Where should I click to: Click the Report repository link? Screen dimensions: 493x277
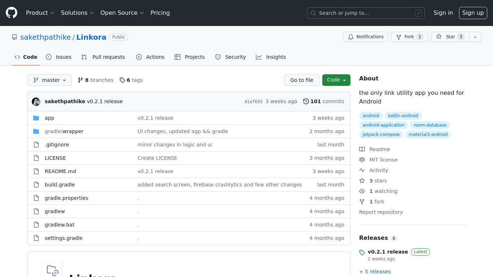(x=381, y=212)
